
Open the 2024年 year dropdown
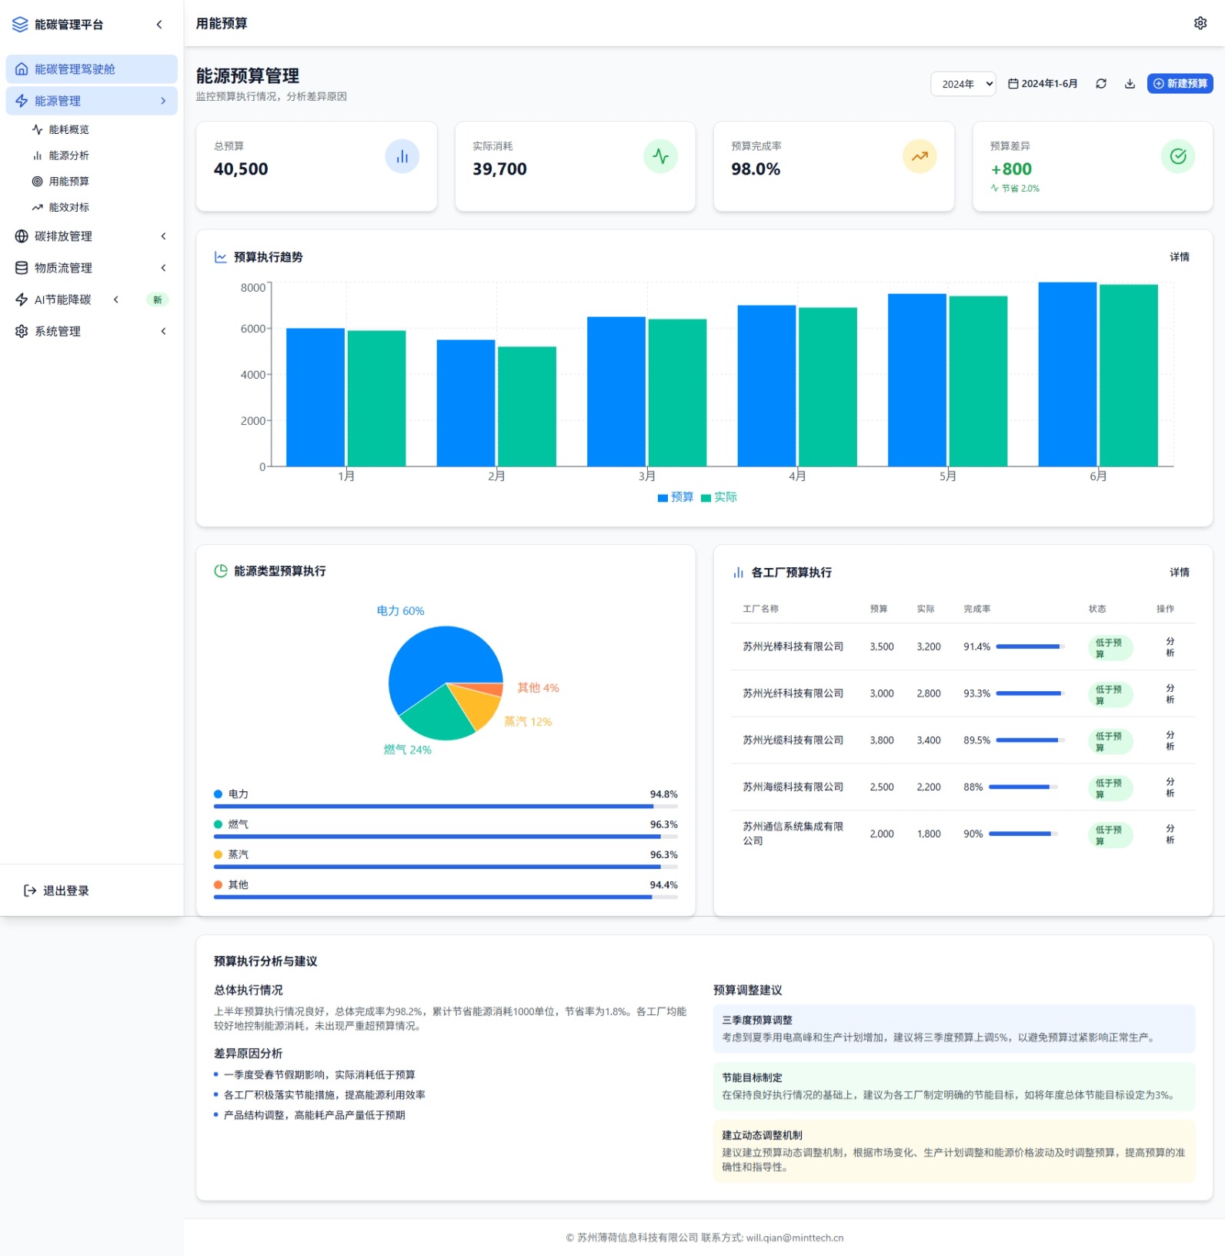[x=963, y=84]
